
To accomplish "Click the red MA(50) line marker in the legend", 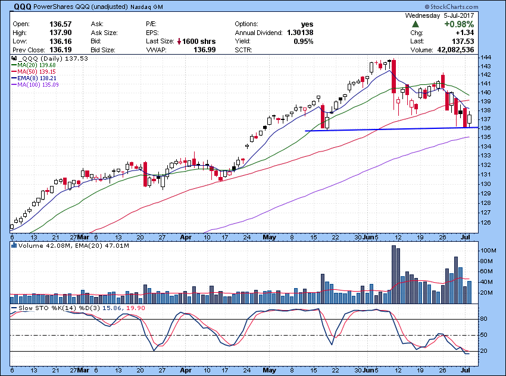I will point(14,71).
